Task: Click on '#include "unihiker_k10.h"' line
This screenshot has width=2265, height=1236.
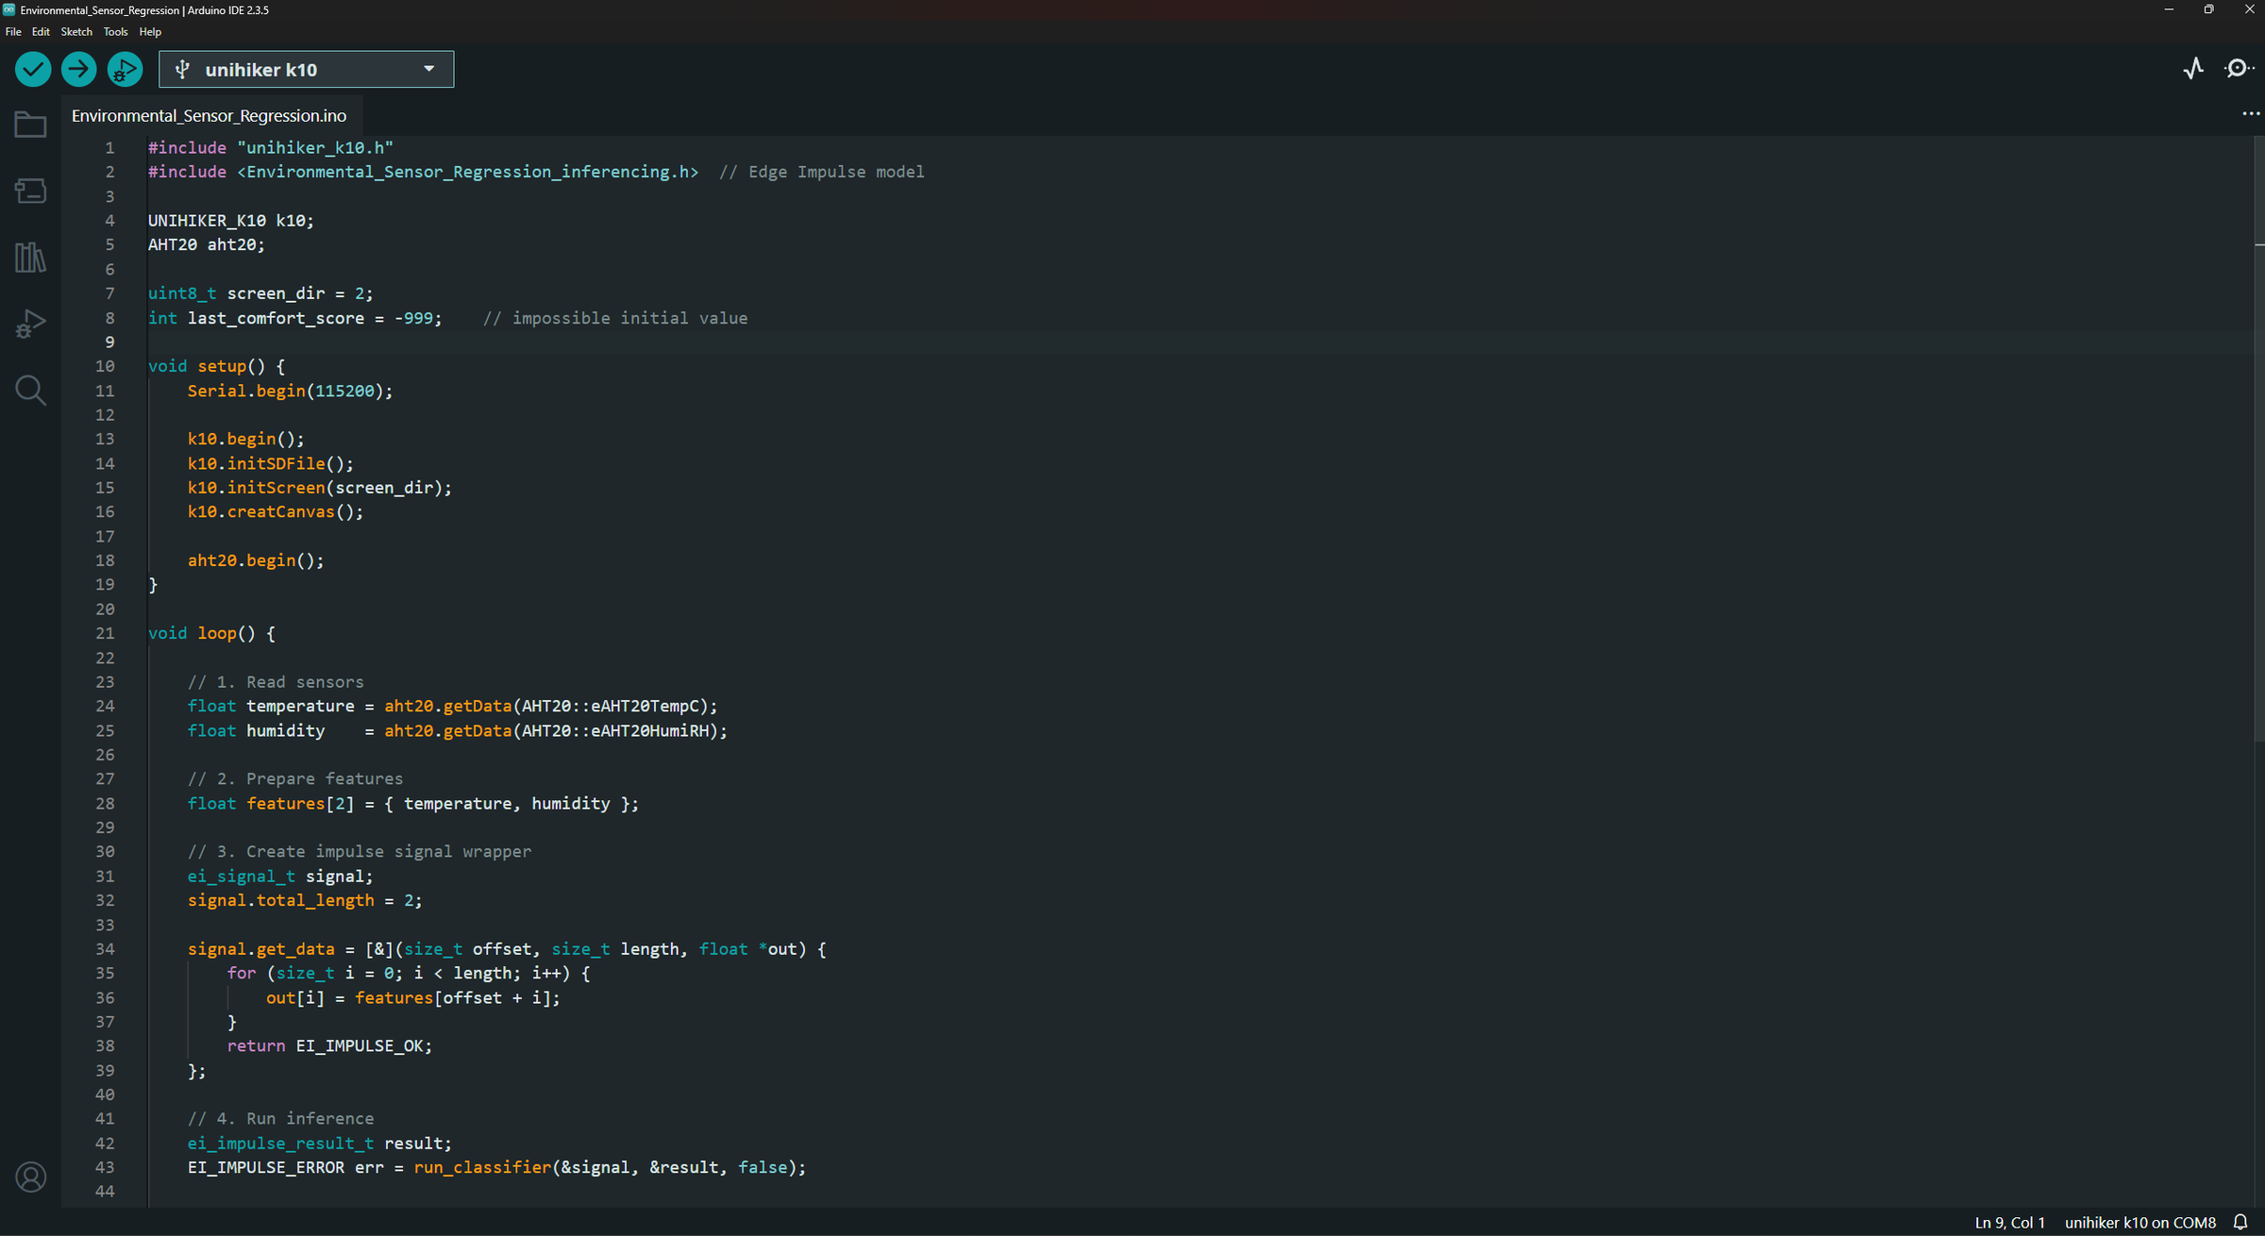Action: pyautogui.click(x=271, y=148)
